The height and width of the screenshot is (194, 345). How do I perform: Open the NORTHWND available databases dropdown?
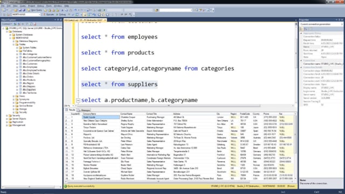coord(26,15)
